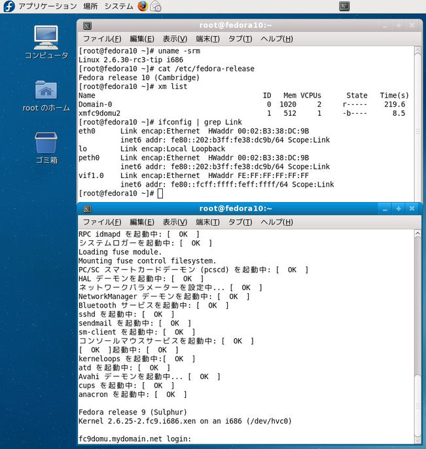
Task: Click the 'lo Link encap:Local Loopback' line
Action: click(152, 149)
